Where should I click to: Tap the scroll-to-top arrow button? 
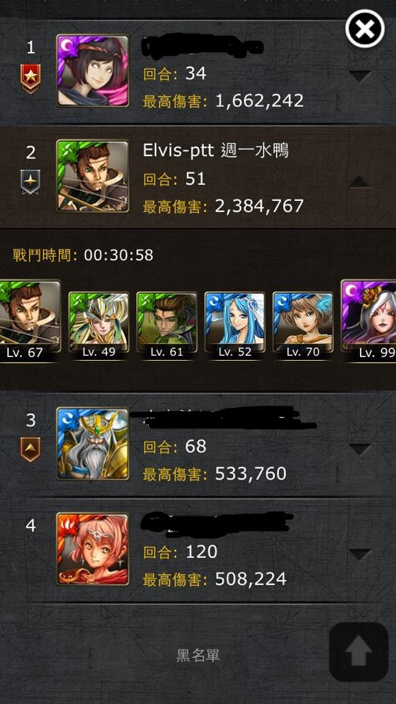359,651
